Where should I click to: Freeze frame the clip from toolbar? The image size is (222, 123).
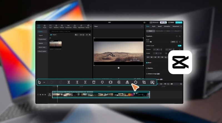[x=111, y=82]
